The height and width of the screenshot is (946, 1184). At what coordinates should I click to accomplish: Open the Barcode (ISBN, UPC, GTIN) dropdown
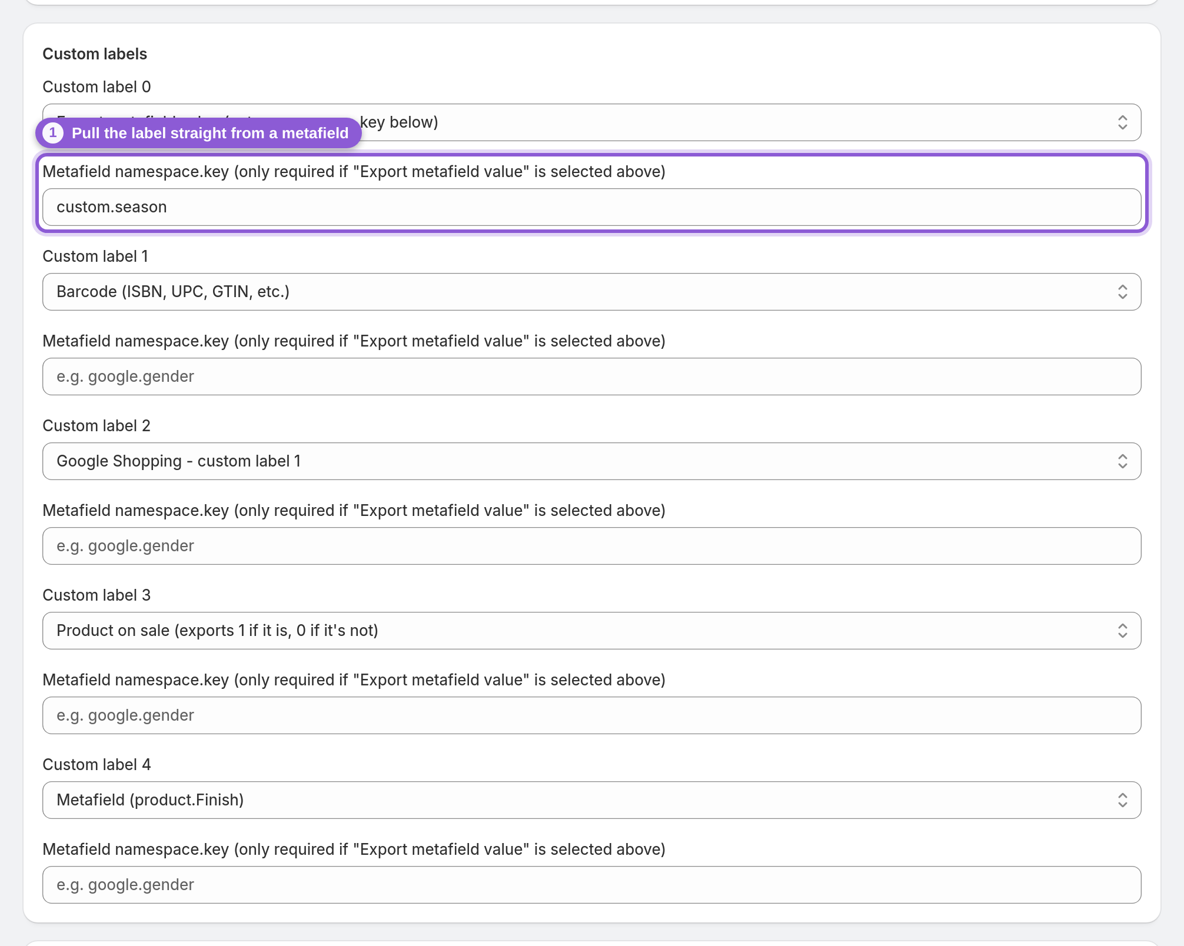[592, 292]
